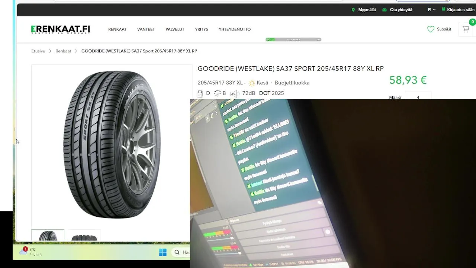Click the breadcrumb text GOODRIDE (WESTLAKE) SA37 Sport
Image resolution: width=476 pixels, height=268 pixels.
click(x=139, y=51)
